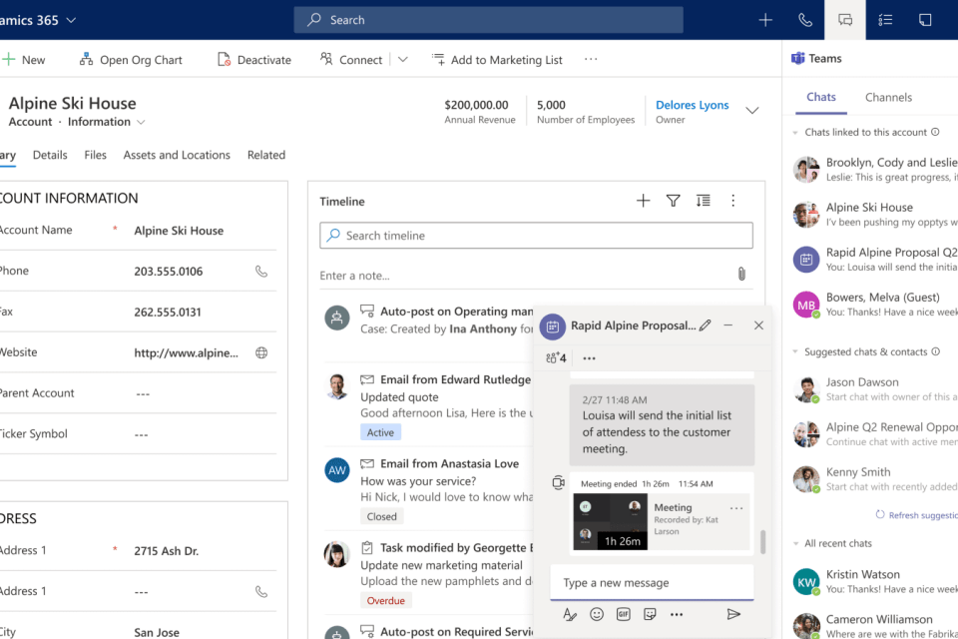
Task: Open the emoji picker in chat
Action: click(597, 614)
